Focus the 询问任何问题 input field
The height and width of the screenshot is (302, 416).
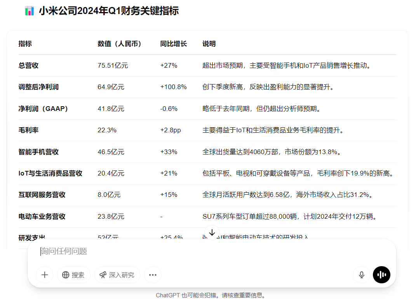pyautogui.click(x=212, y=251)
